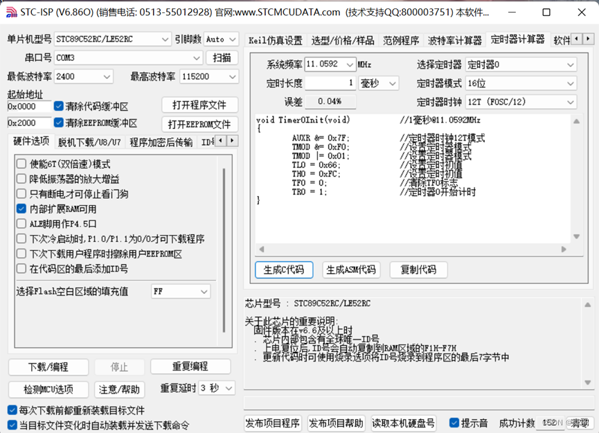Click 生成C代码 button
599x433 pixels.
tap(284, 269)
